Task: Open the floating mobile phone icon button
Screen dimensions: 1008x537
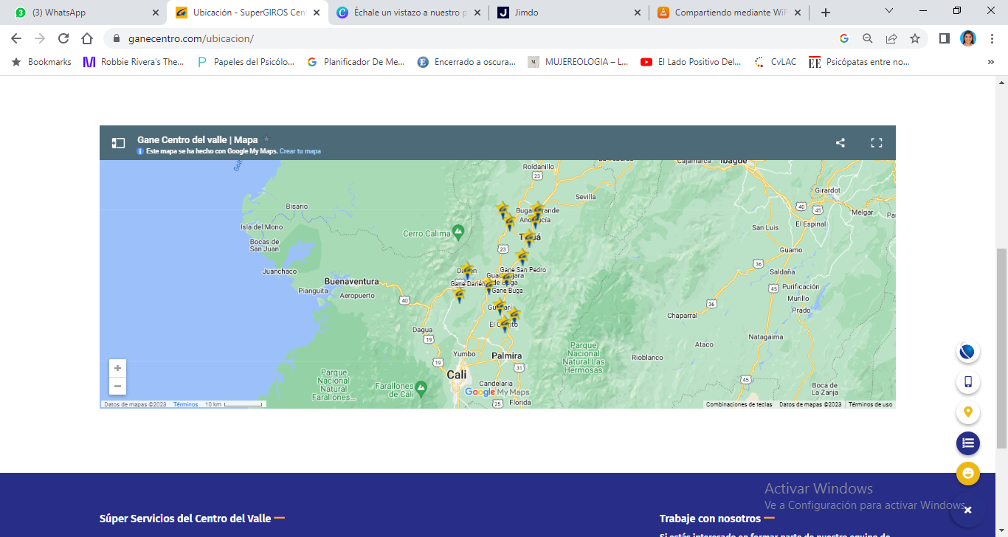Action: coord(968,382)
